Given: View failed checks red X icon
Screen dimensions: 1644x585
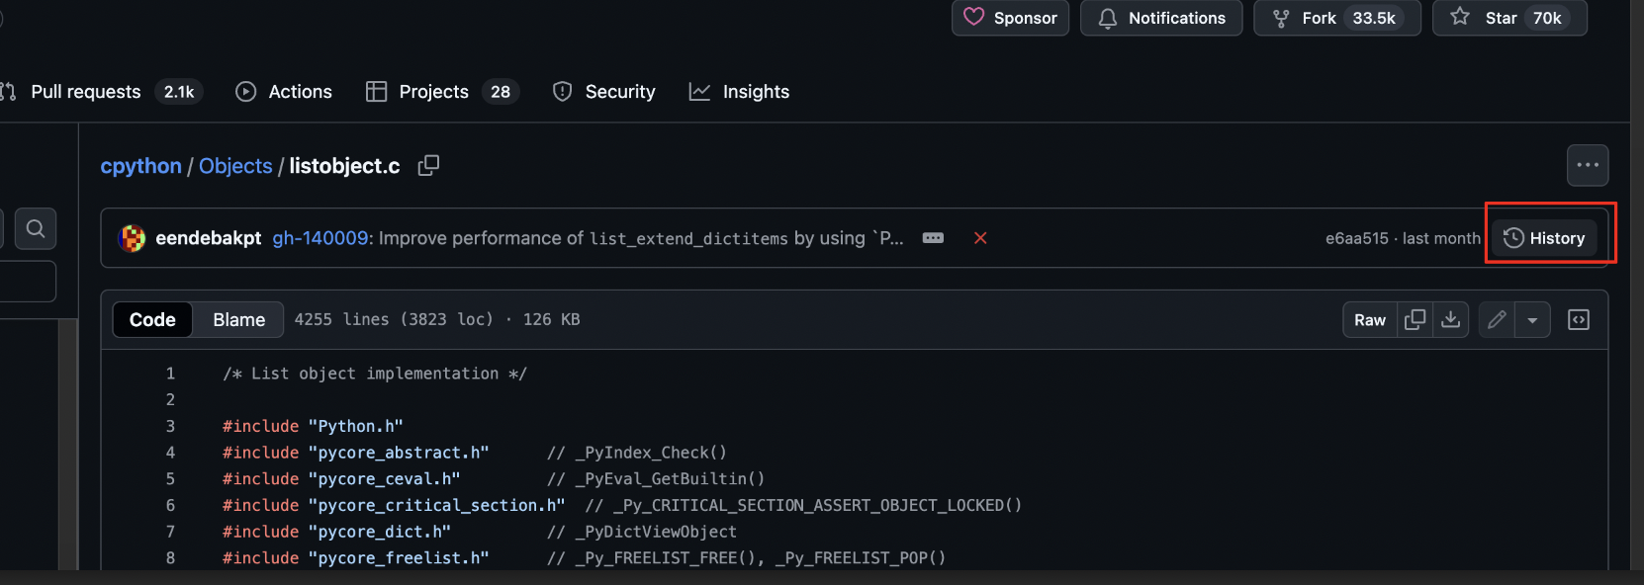Looking at the screenshot, I should pyautogui.click(x=980, y=238).
